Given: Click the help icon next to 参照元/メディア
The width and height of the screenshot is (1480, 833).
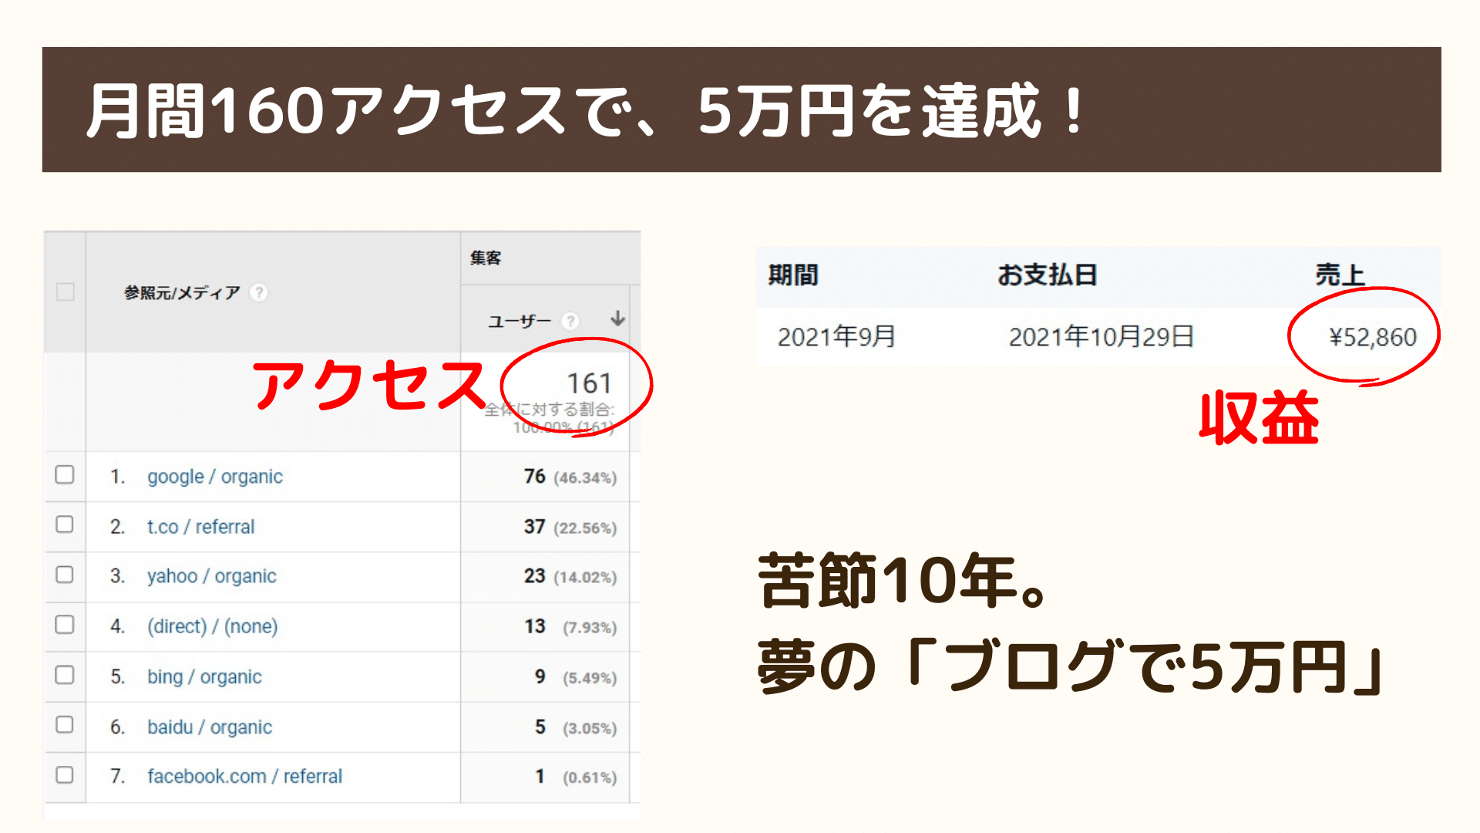Looking at the screenshot, I should pos(260,292).
